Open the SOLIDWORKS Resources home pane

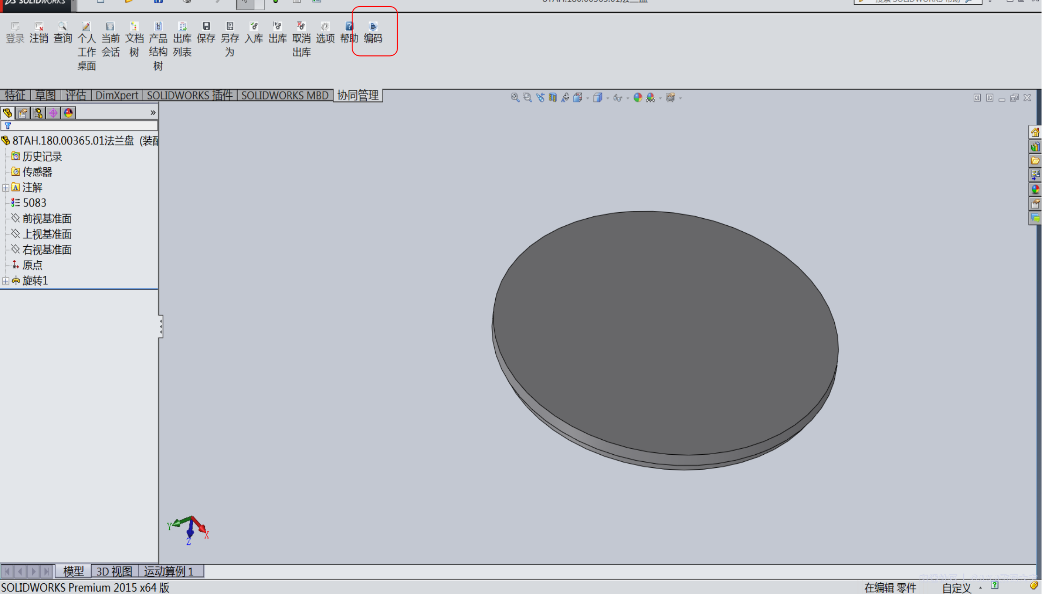point(1035,133)
